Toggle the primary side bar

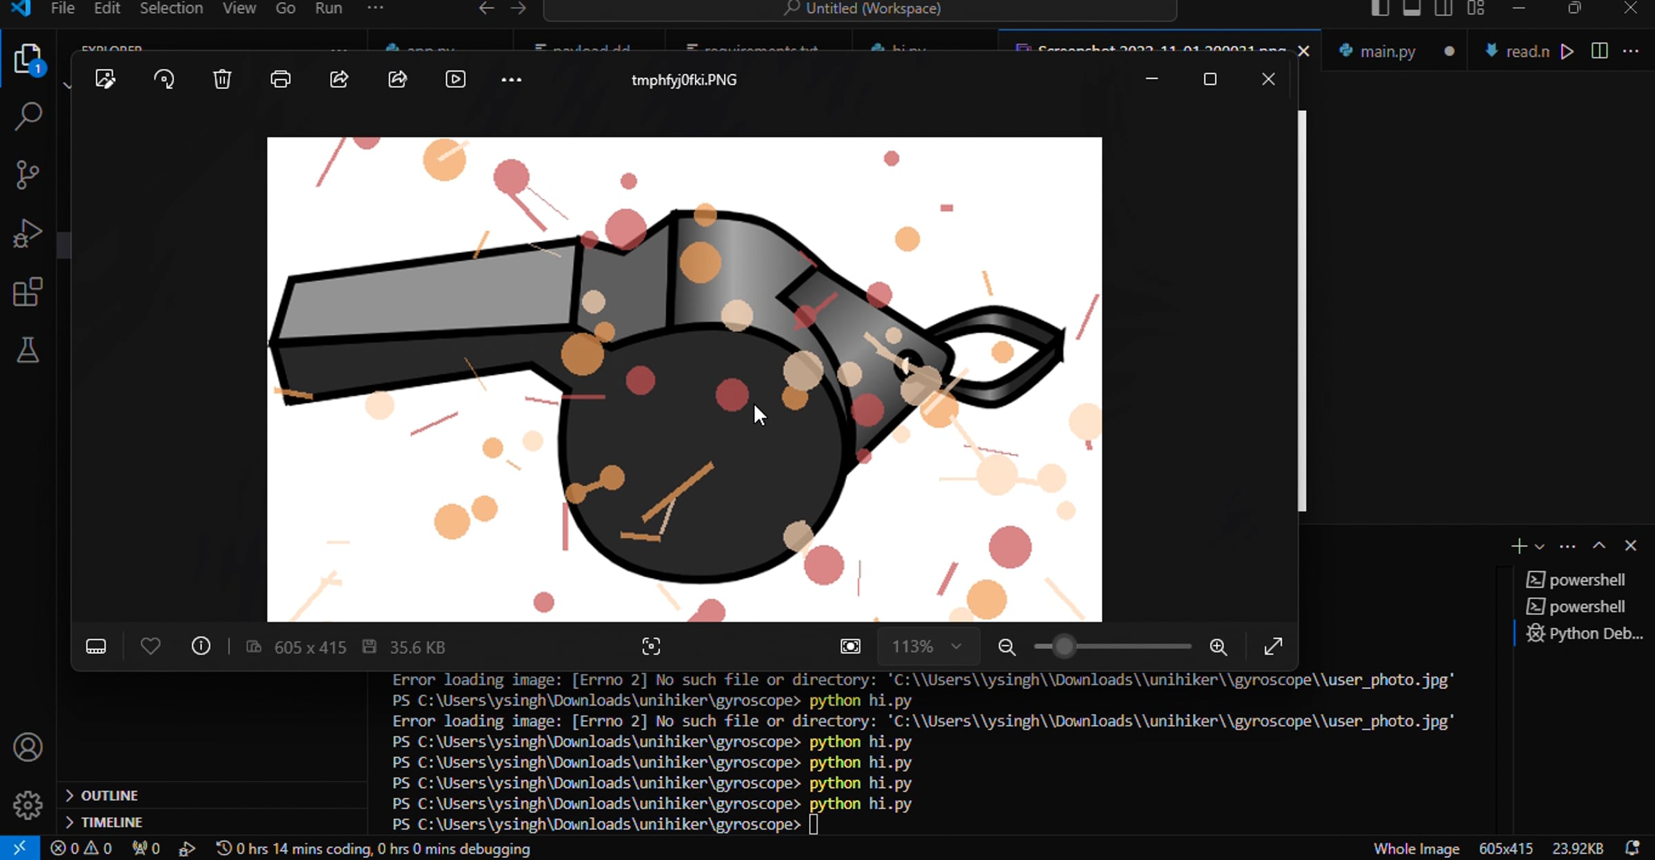1380,8
